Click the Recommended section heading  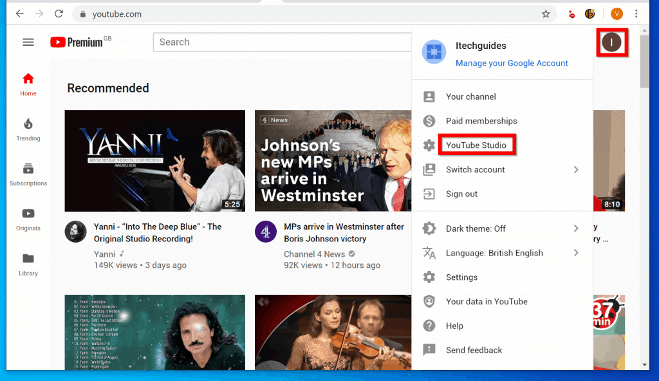tap(108, 88)
